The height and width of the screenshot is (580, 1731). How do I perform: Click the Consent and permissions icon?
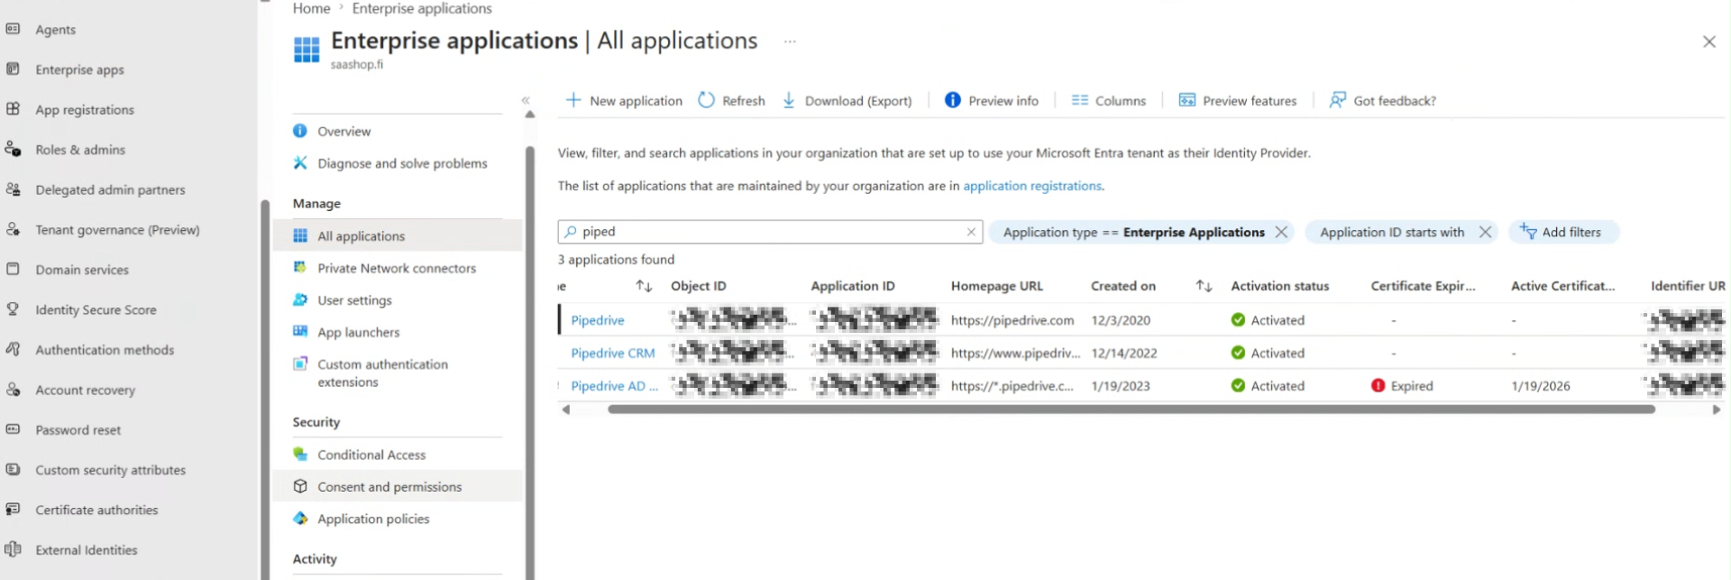tap(300, 486)
